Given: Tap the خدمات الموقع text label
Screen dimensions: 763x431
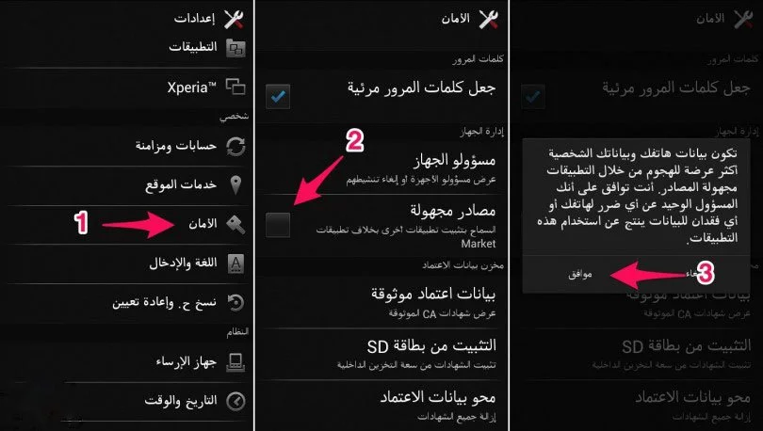Looking at the screenshot, I should (x=181, y=184).
